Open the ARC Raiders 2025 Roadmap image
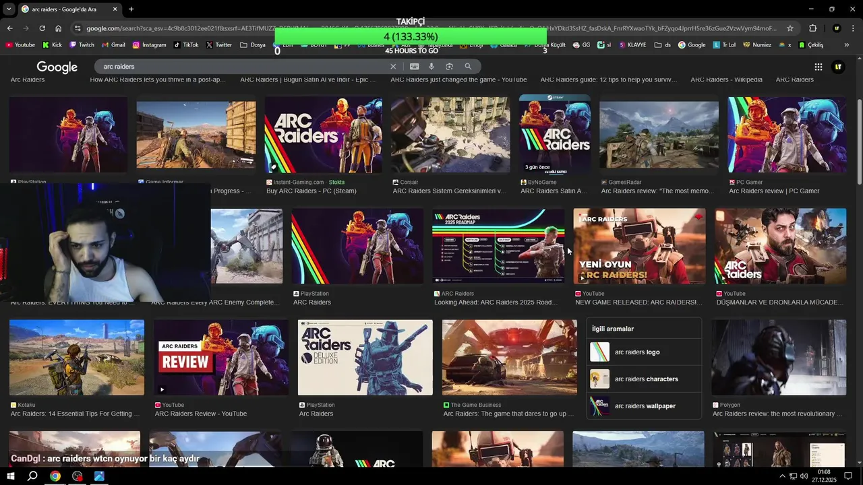This screenshot has height=485, width=863. click(498, 246)
